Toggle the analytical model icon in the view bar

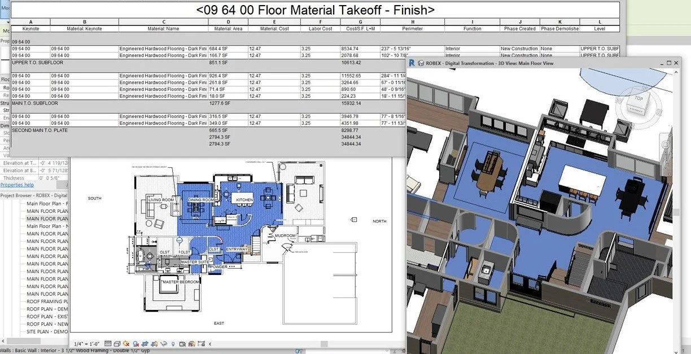coord(191,343)
